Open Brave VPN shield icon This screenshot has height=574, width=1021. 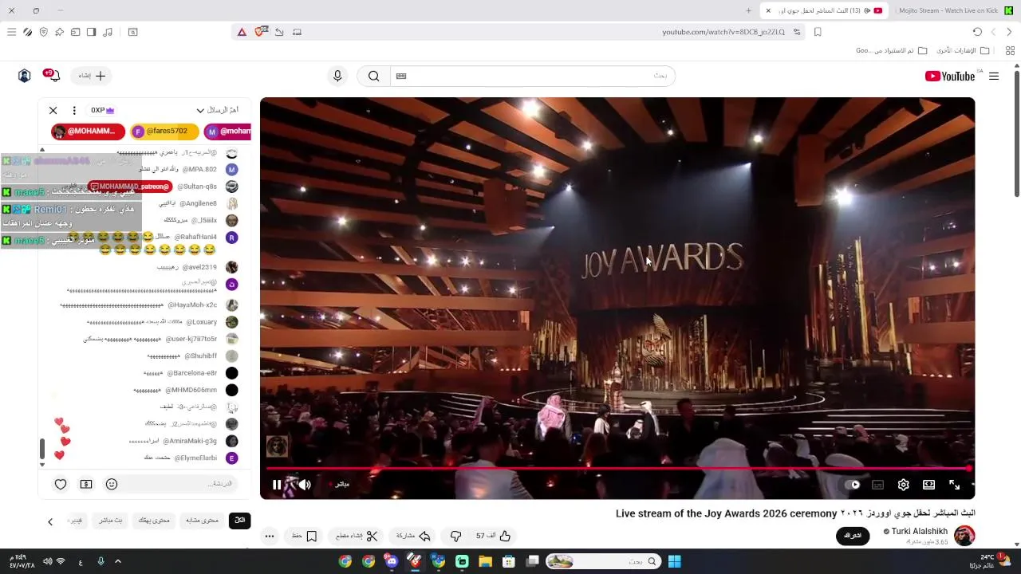coord(43,32)
